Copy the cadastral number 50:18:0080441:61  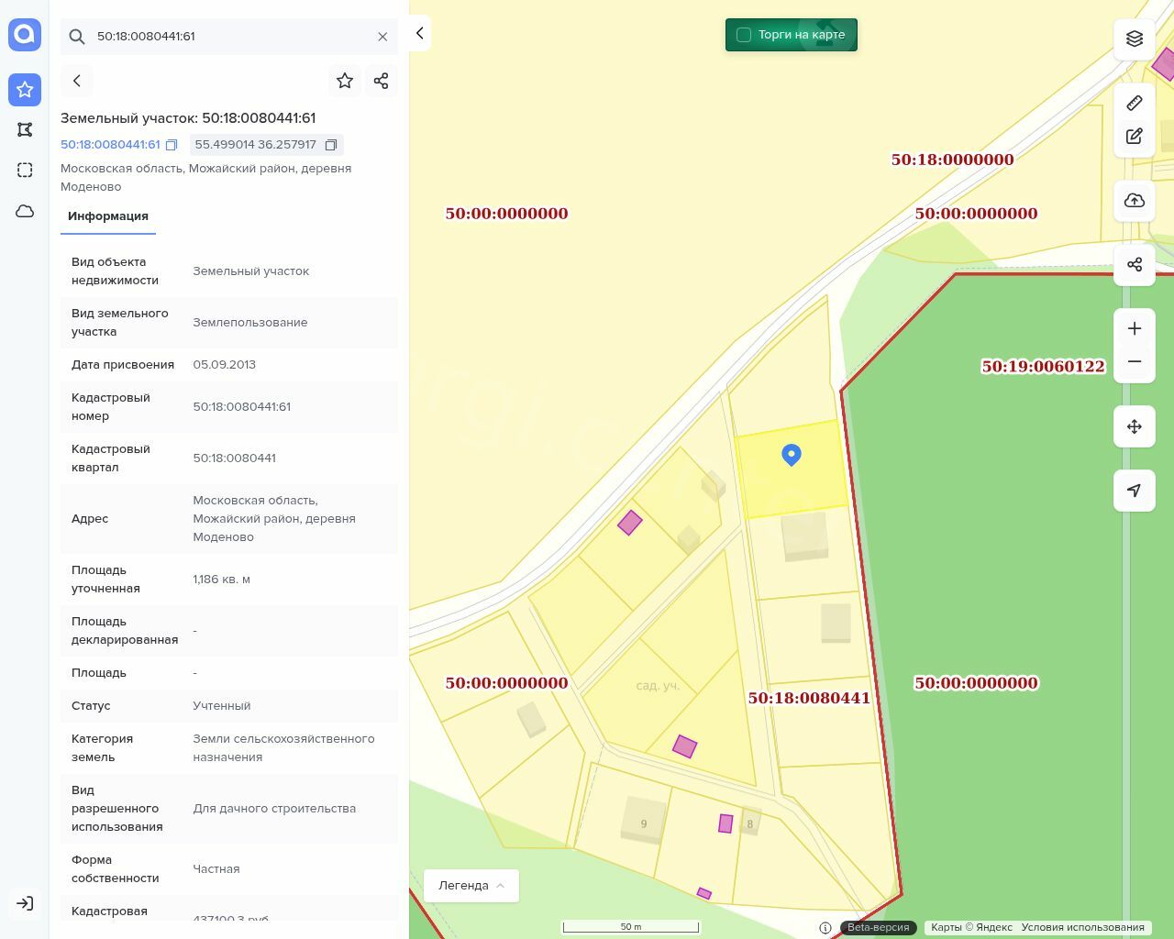coord(172,145)
